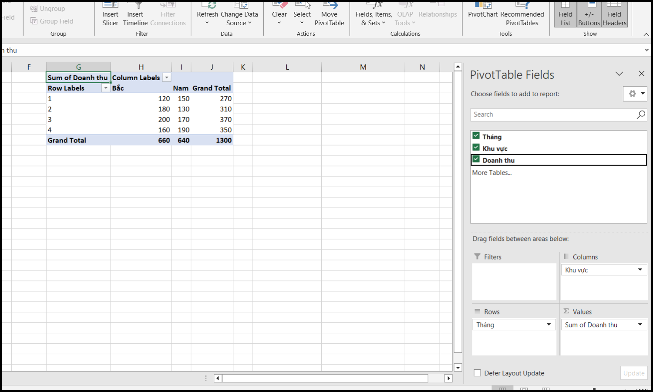The height and width of the screenshot is (392, 653).
Task: Open the Row Labels filter dropdown
Action: [106, 88]
